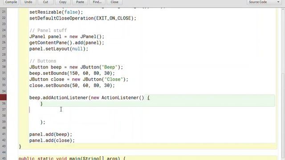The height and width of the screenshot is (160, 285).
Task: Click on "panel.add(close);" line
Action: 52,140
